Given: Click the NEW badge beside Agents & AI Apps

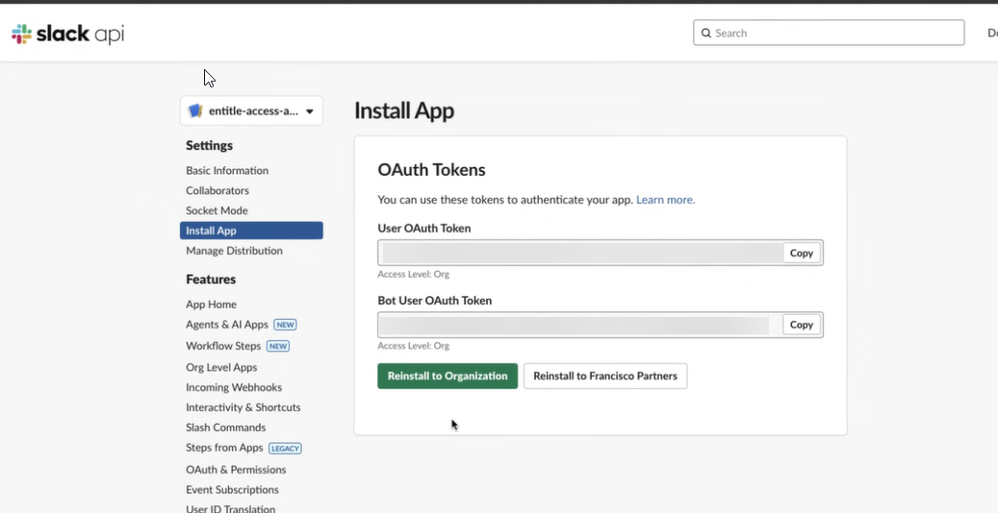Looking at the screenshot, I should coord(285,325).
